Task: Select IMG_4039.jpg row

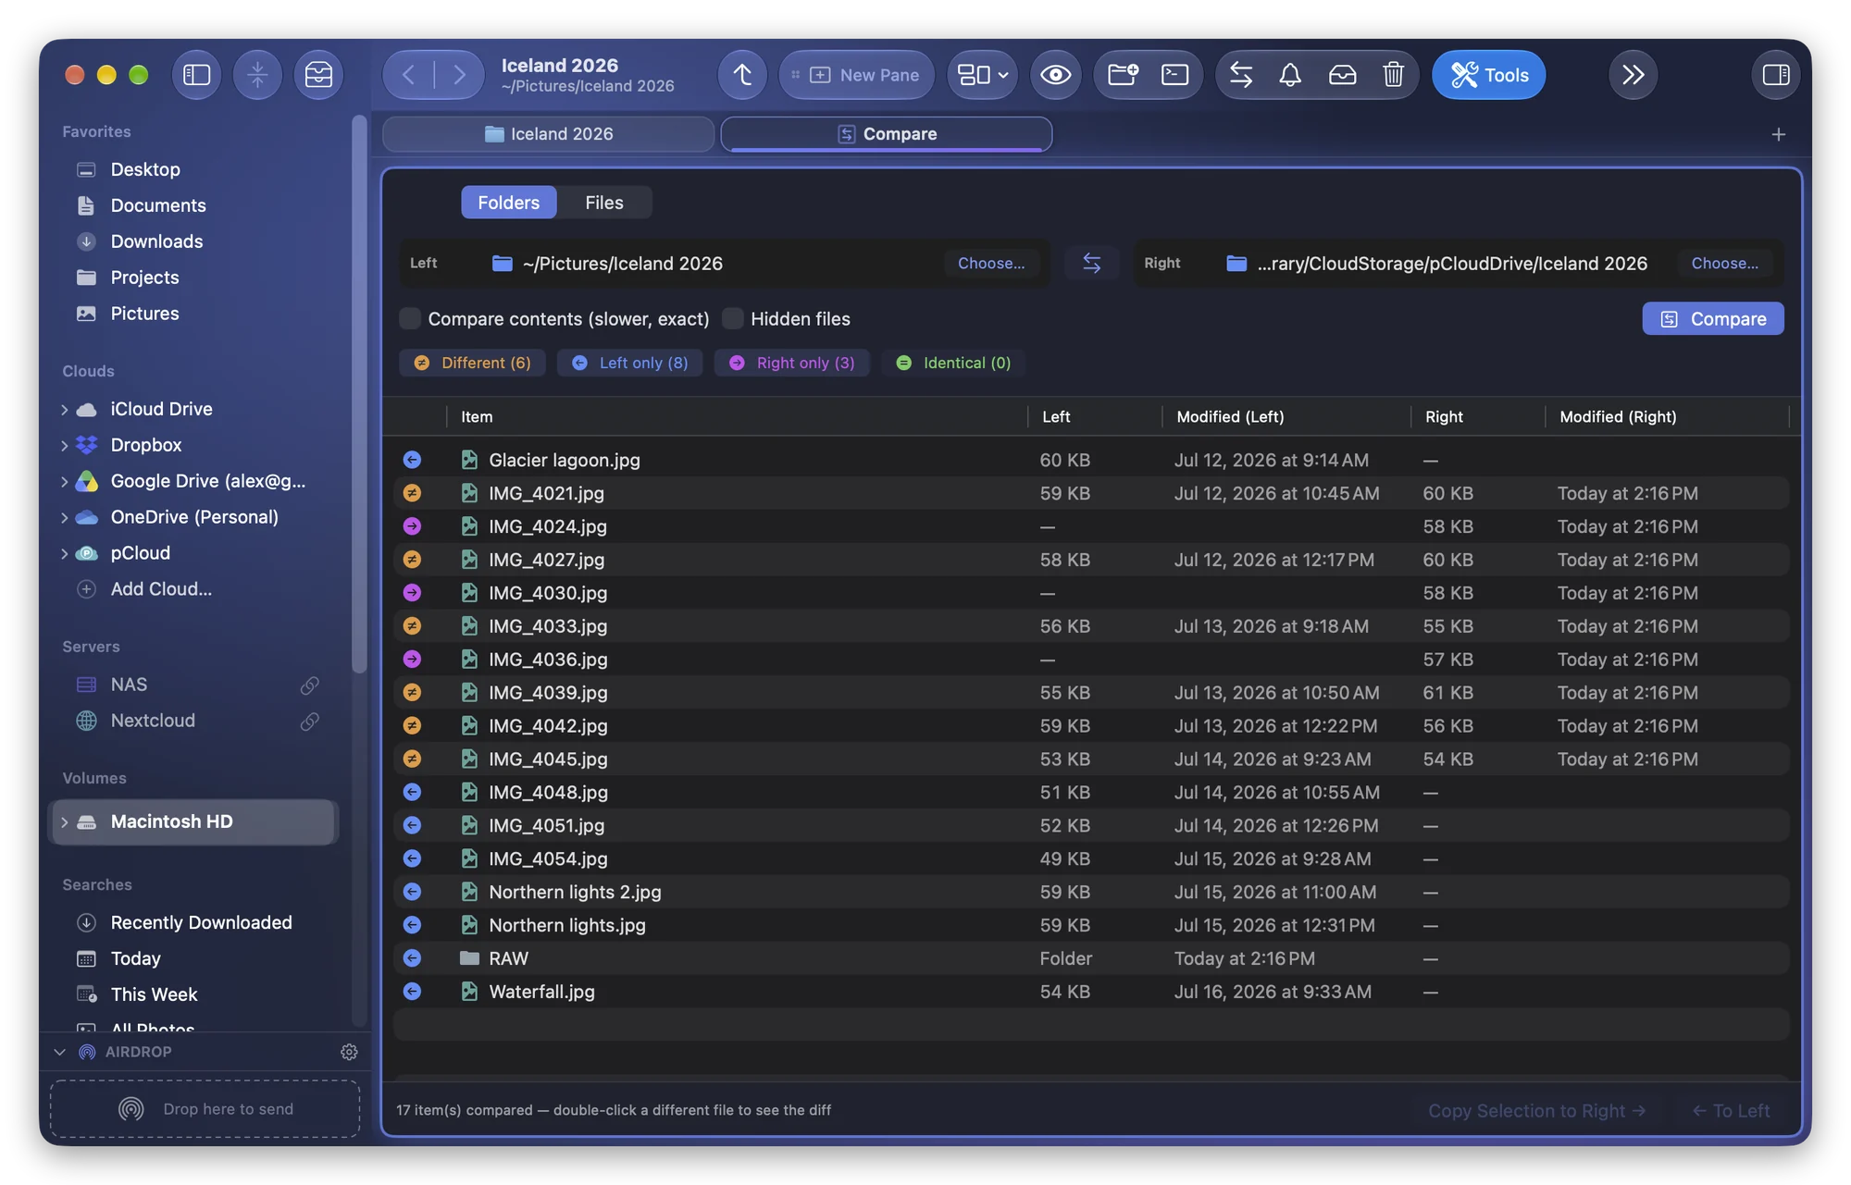Action: click(x=1091, y=693)
